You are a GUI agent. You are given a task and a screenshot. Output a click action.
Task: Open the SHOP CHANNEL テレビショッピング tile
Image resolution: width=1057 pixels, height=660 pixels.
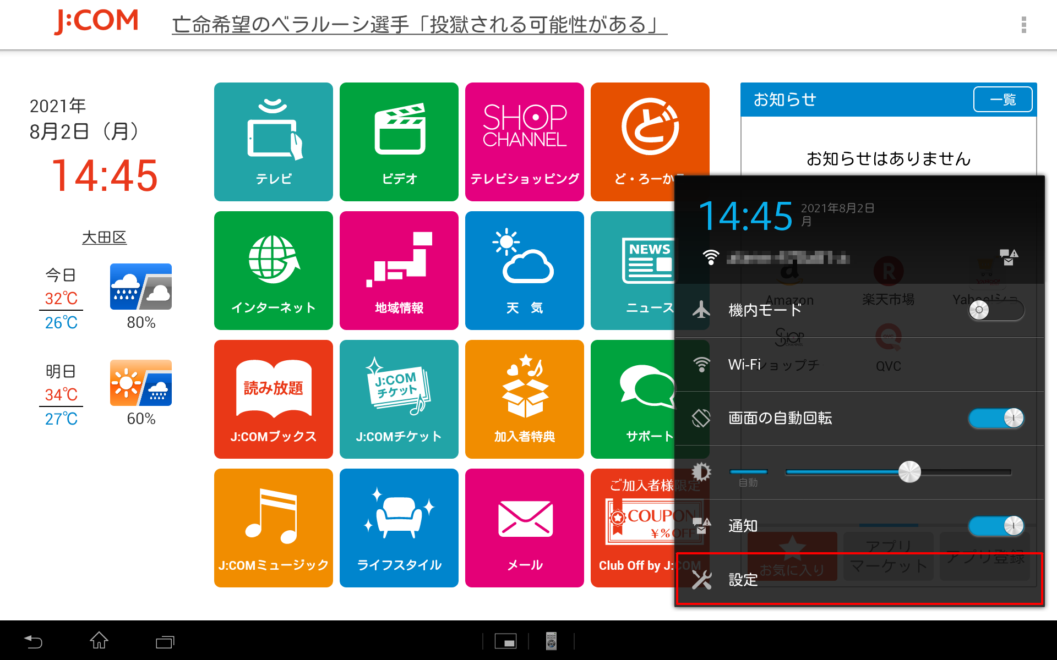(525, 142)
